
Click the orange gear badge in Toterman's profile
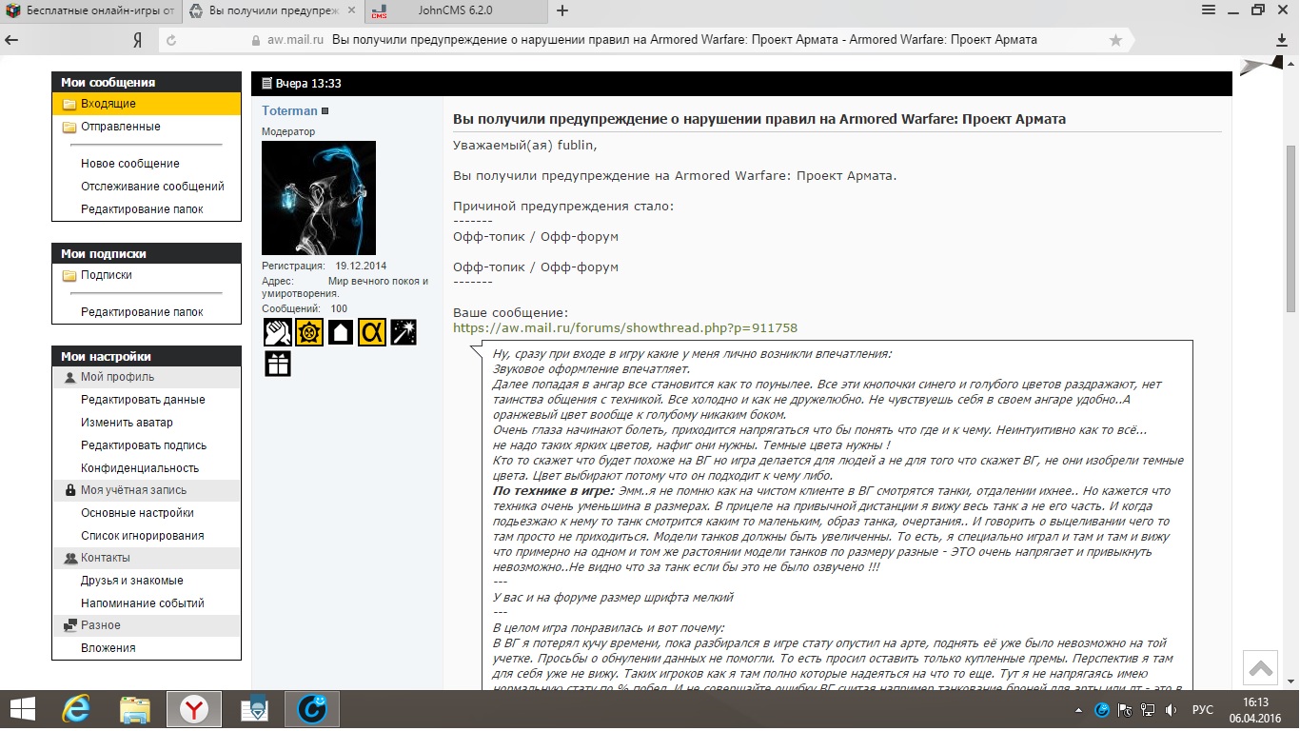[309, 331]
